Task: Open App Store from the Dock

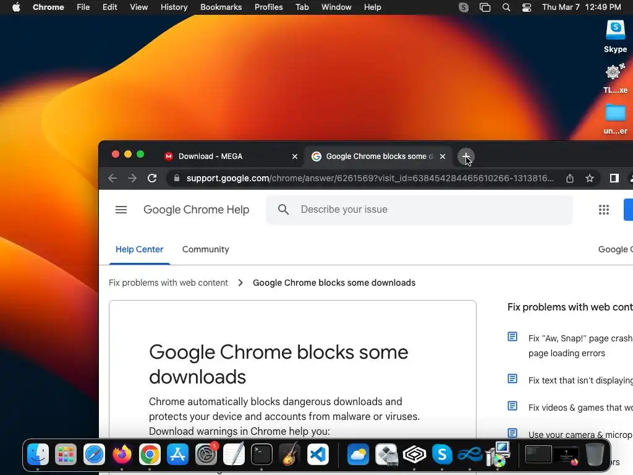Action: [177, 454]
